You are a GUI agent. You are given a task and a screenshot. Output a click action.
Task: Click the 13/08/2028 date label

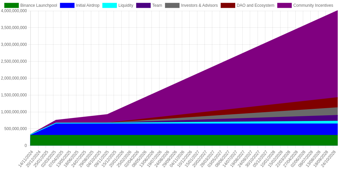click(x=313, y=159)
